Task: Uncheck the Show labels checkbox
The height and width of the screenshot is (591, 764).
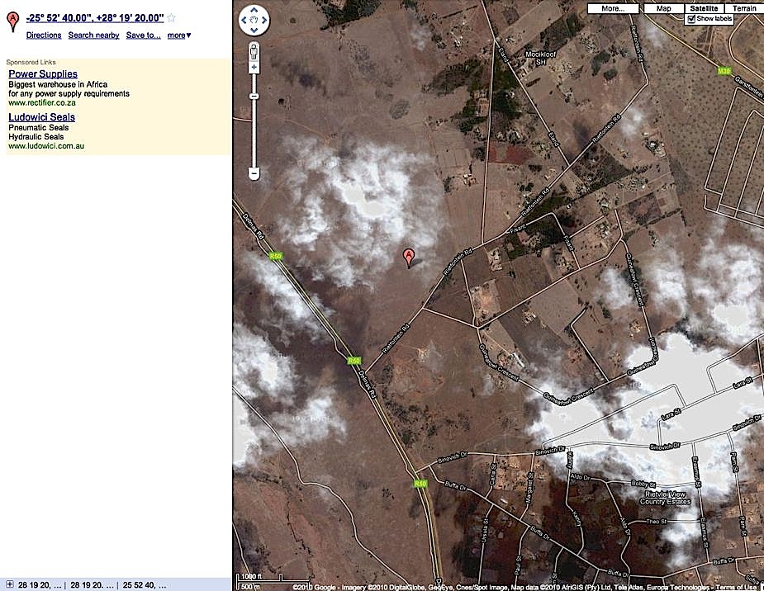Action: 691,18
